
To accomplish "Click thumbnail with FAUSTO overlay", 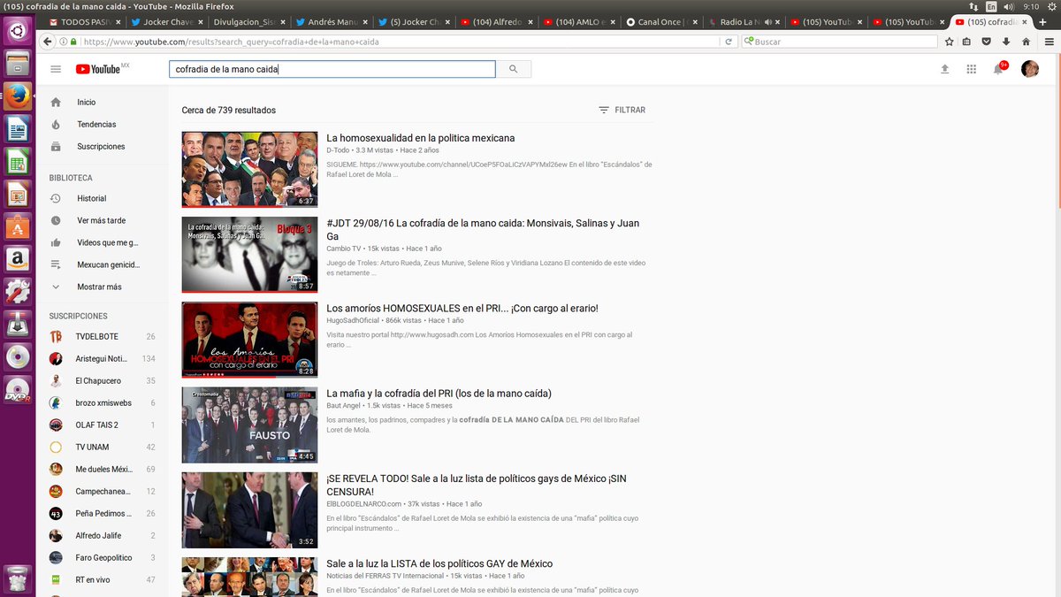I will (x=249, y=425).
